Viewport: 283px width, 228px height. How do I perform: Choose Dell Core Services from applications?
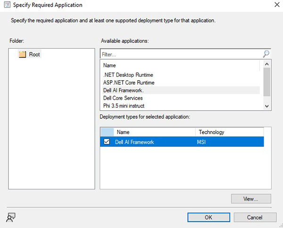123,98
